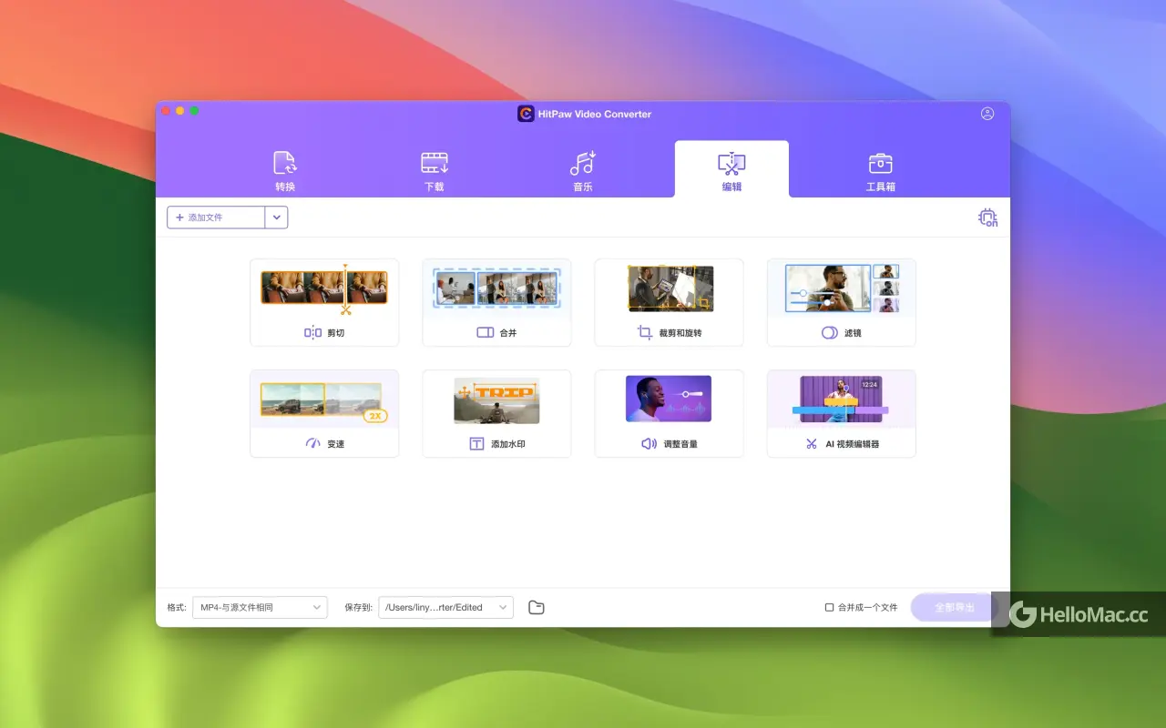Select the 编辑 (Edit) tab

(x=731, y=170)
